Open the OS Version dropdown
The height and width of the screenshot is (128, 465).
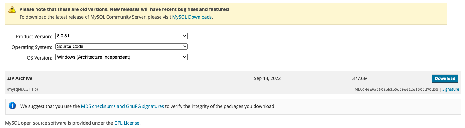click(x=121, y=57)
